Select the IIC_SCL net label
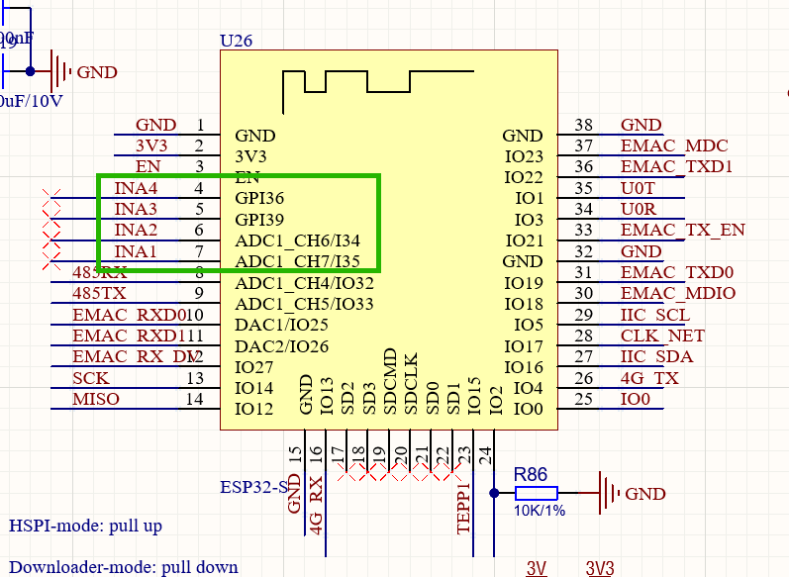This screenshot has width=789, height=577. (x=654, y=315)
